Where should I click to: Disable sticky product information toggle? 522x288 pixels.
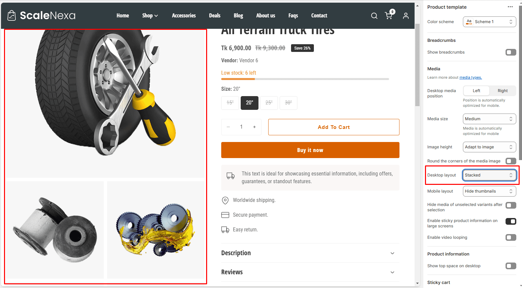511,221
